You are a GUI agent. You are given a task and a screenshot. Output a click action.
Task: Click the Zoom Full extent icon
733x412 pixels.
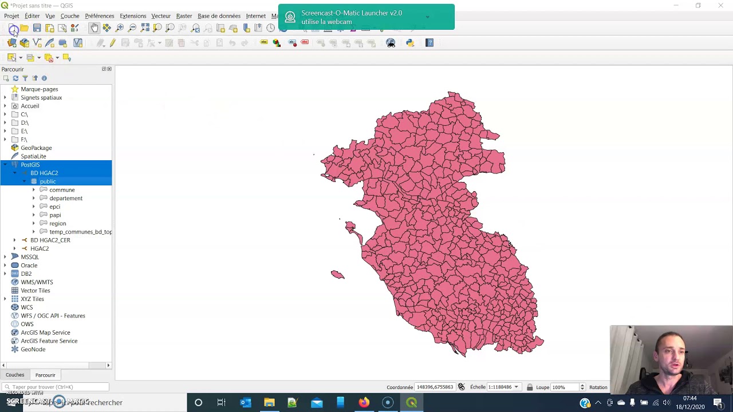click(145, 28)
